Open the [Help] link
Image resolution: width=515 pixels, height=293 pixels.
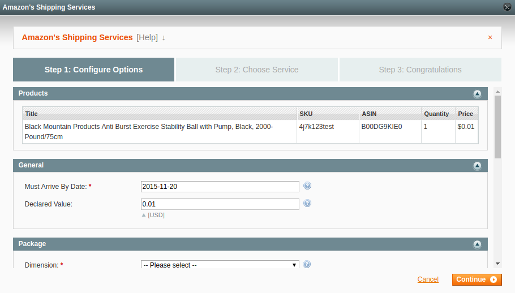(x=147, y=37)
